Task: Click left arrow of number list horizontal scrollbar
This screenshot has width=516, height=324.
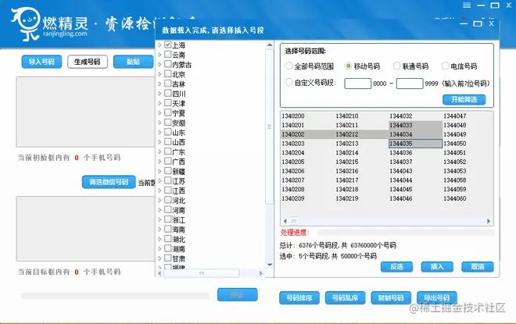Action: pyautogui.click(x=285, y=221)
